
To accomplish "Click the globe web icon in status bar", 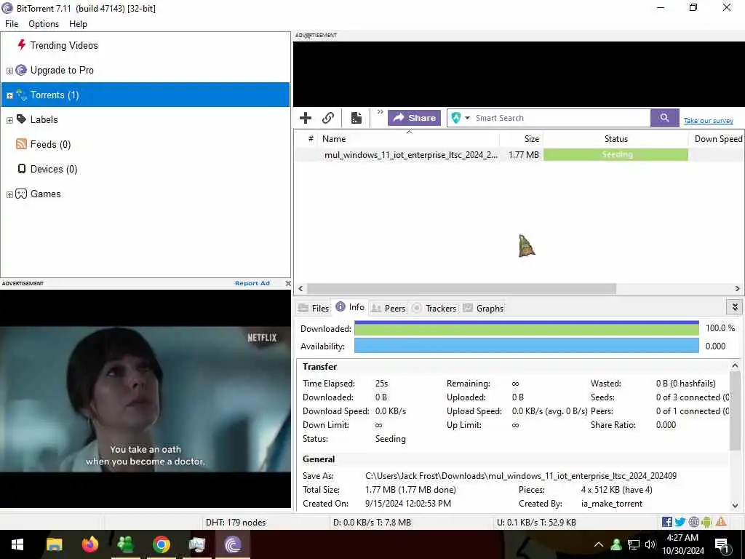I will [x=693, y=522].
